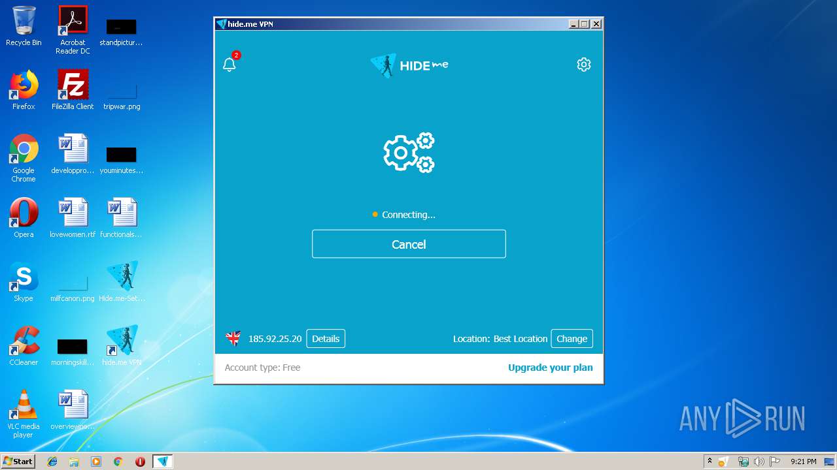
Task: Open Windows Explorer from taskbar
Action: 74,462
